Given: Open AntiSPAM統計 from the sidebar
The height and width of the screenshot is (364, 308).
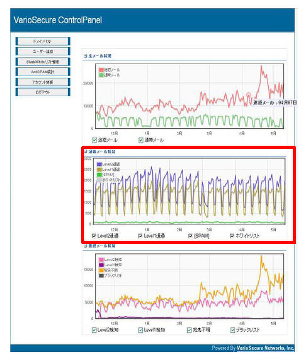Looking at the screenshot, I should point(43,72).
